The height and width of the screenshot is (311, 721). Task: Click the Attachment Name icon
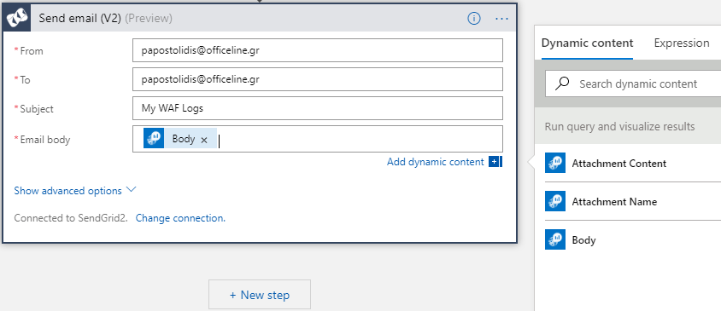pyautogui.click(x=555, y=201)
